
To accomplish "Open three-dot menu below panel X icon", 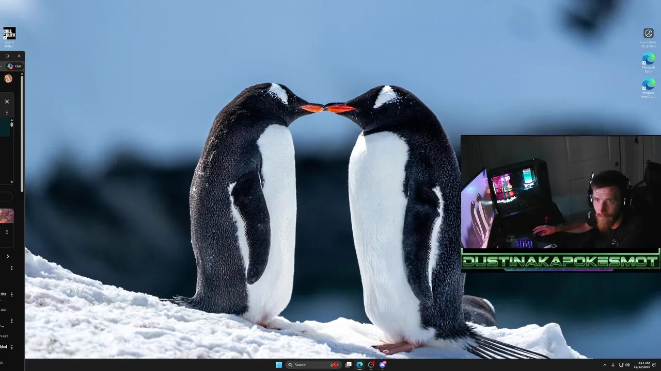I will point(7,112).
